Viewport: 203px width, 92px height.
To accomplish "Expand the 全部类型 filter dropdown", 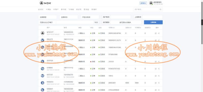I will click(x=47, y=17).
